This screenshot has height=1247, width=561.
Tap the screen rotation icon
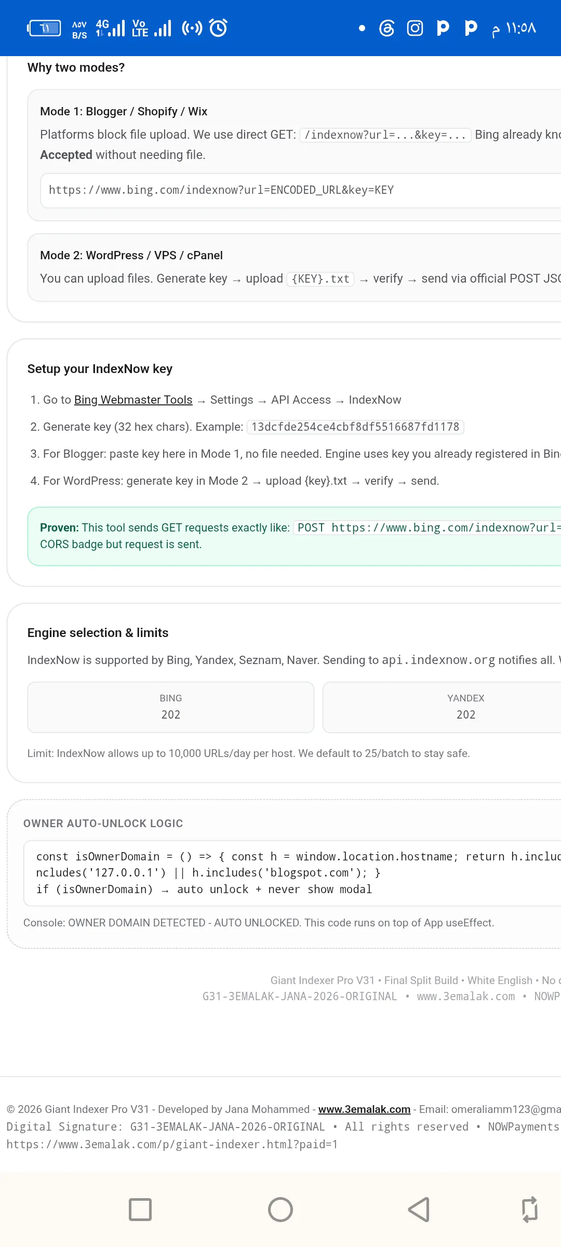coord(530,1210)
